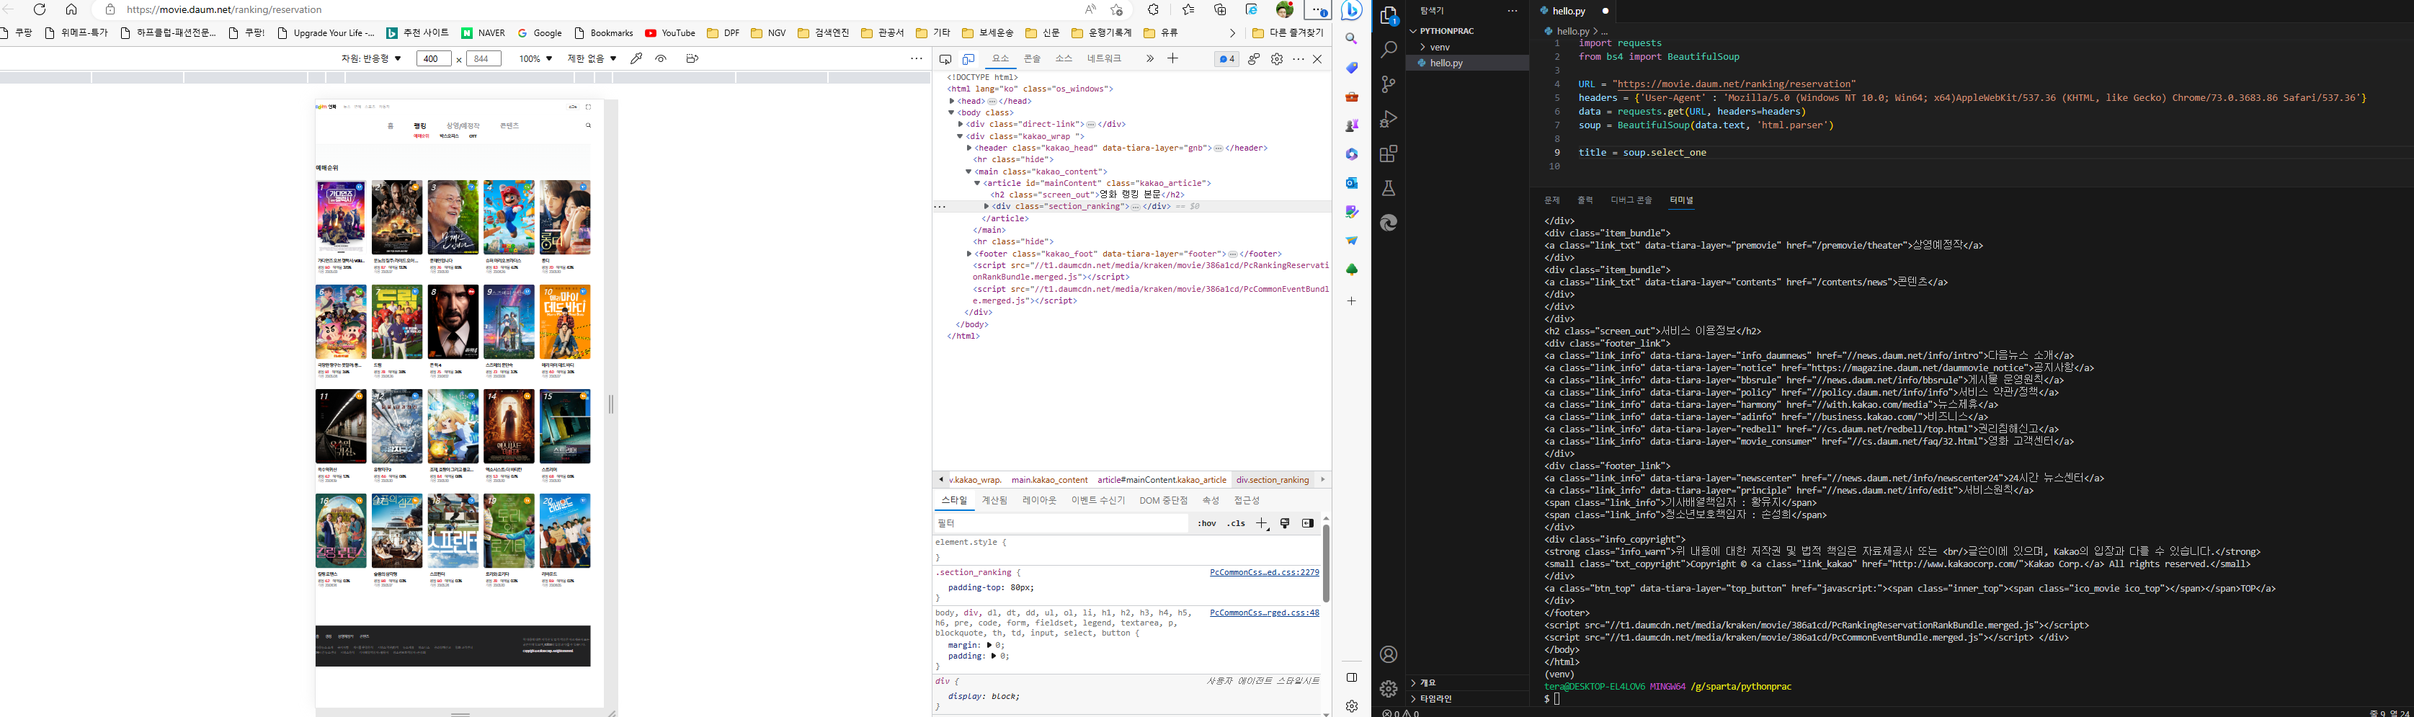This screenshot has width=2414, height=717.
Task: Show more DevTools tabs chevron
Action: tap(1150, 58)
